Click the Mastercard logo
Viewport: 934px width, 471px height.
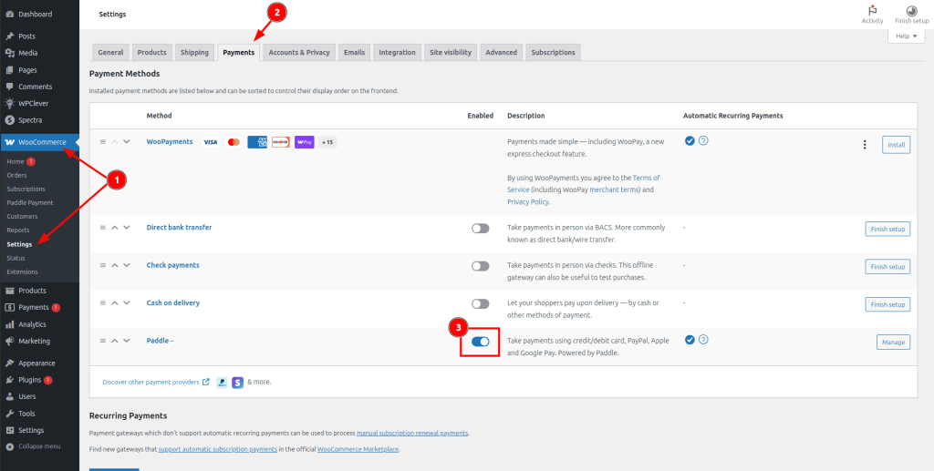coord(233,142)
